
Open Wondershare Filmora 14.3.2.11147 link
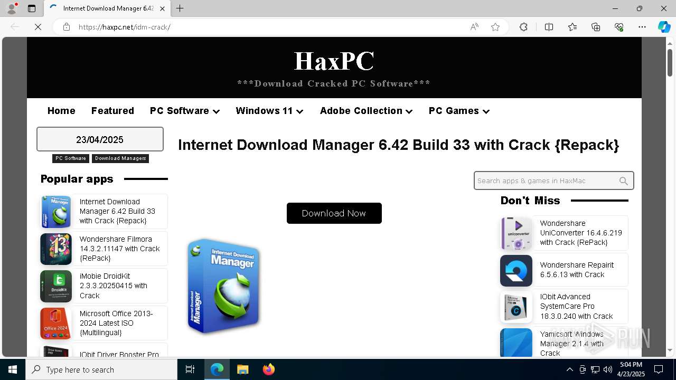click(x=119, y=249)
